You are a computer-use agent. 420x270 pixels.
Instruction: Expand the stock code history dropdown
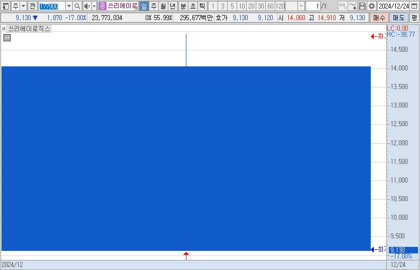(69, 6)
